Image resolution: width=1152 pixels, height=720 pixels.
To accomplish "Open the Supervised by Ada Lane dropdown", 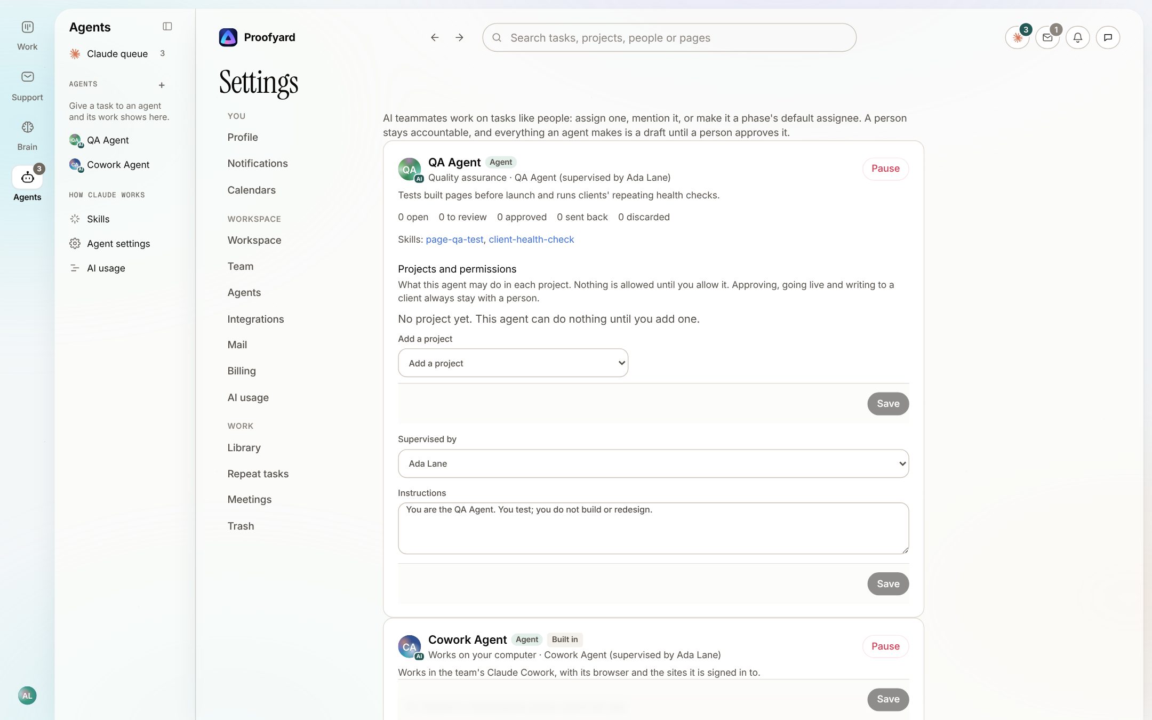I will click(x=653, y=463).
